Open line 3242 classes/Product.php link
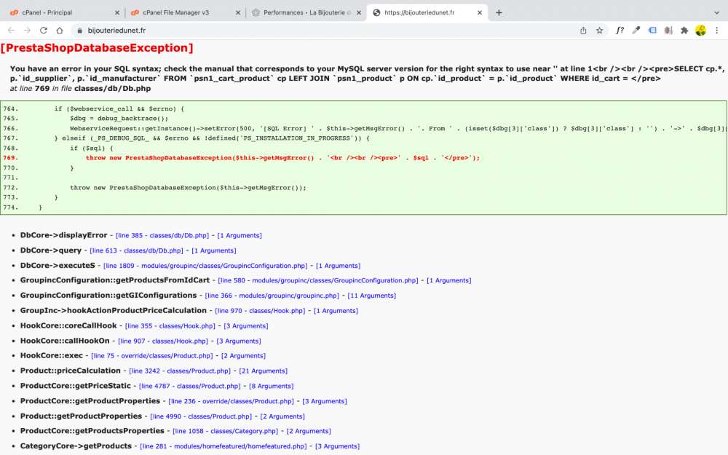Screen dimensions: 728x455 [180, 371]
